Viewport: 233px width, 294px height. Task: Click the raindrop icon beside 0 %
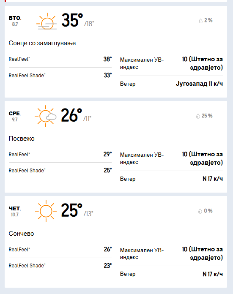200,211
